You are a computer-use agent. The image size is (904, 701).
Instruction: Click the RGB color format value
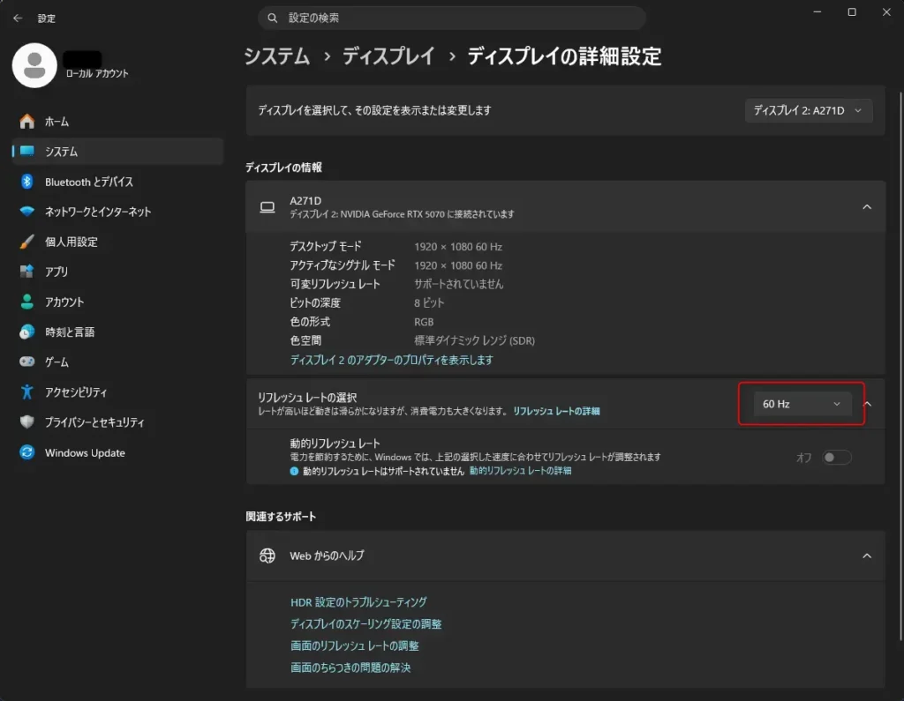pos(424,322)
